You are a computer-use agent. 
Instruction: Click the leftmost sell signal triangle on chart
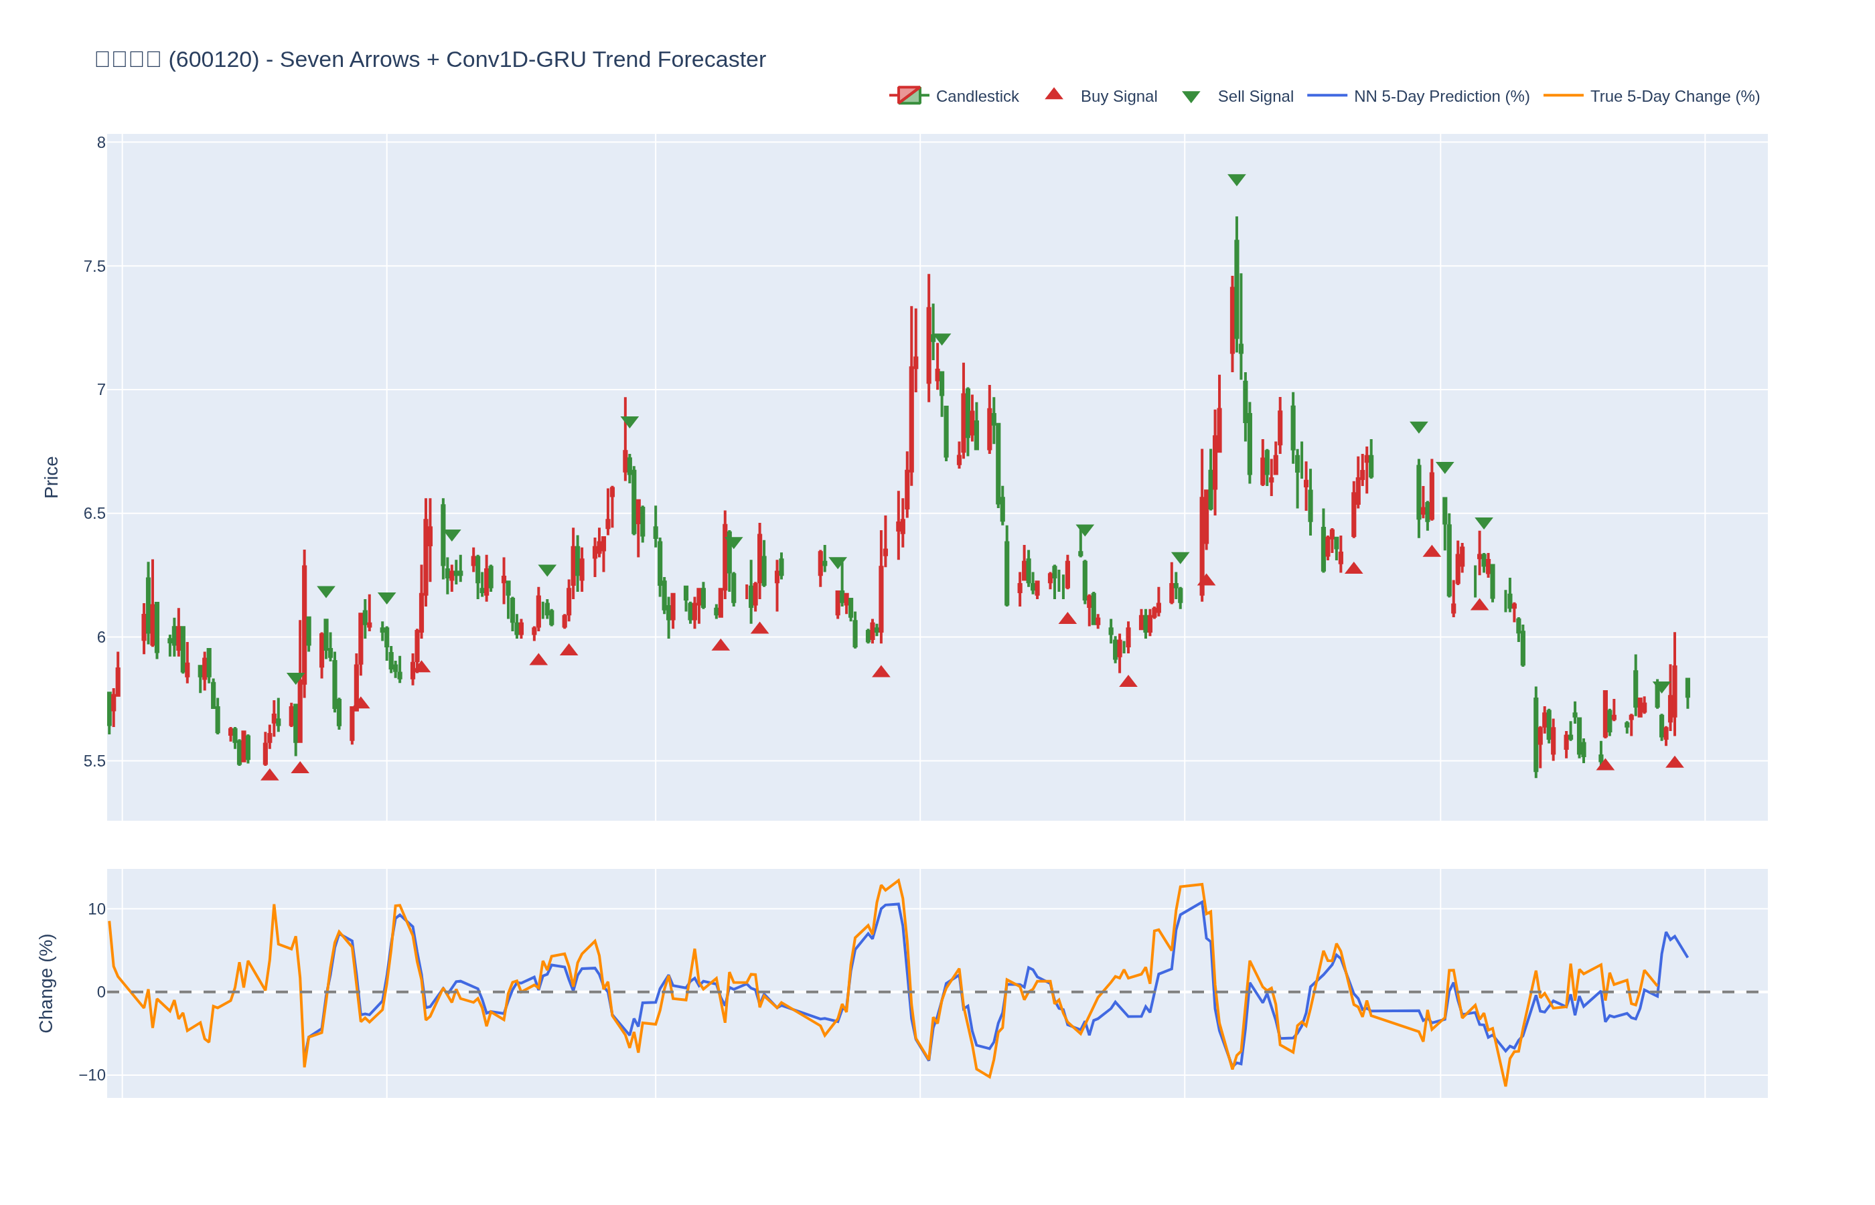(295, 677)
